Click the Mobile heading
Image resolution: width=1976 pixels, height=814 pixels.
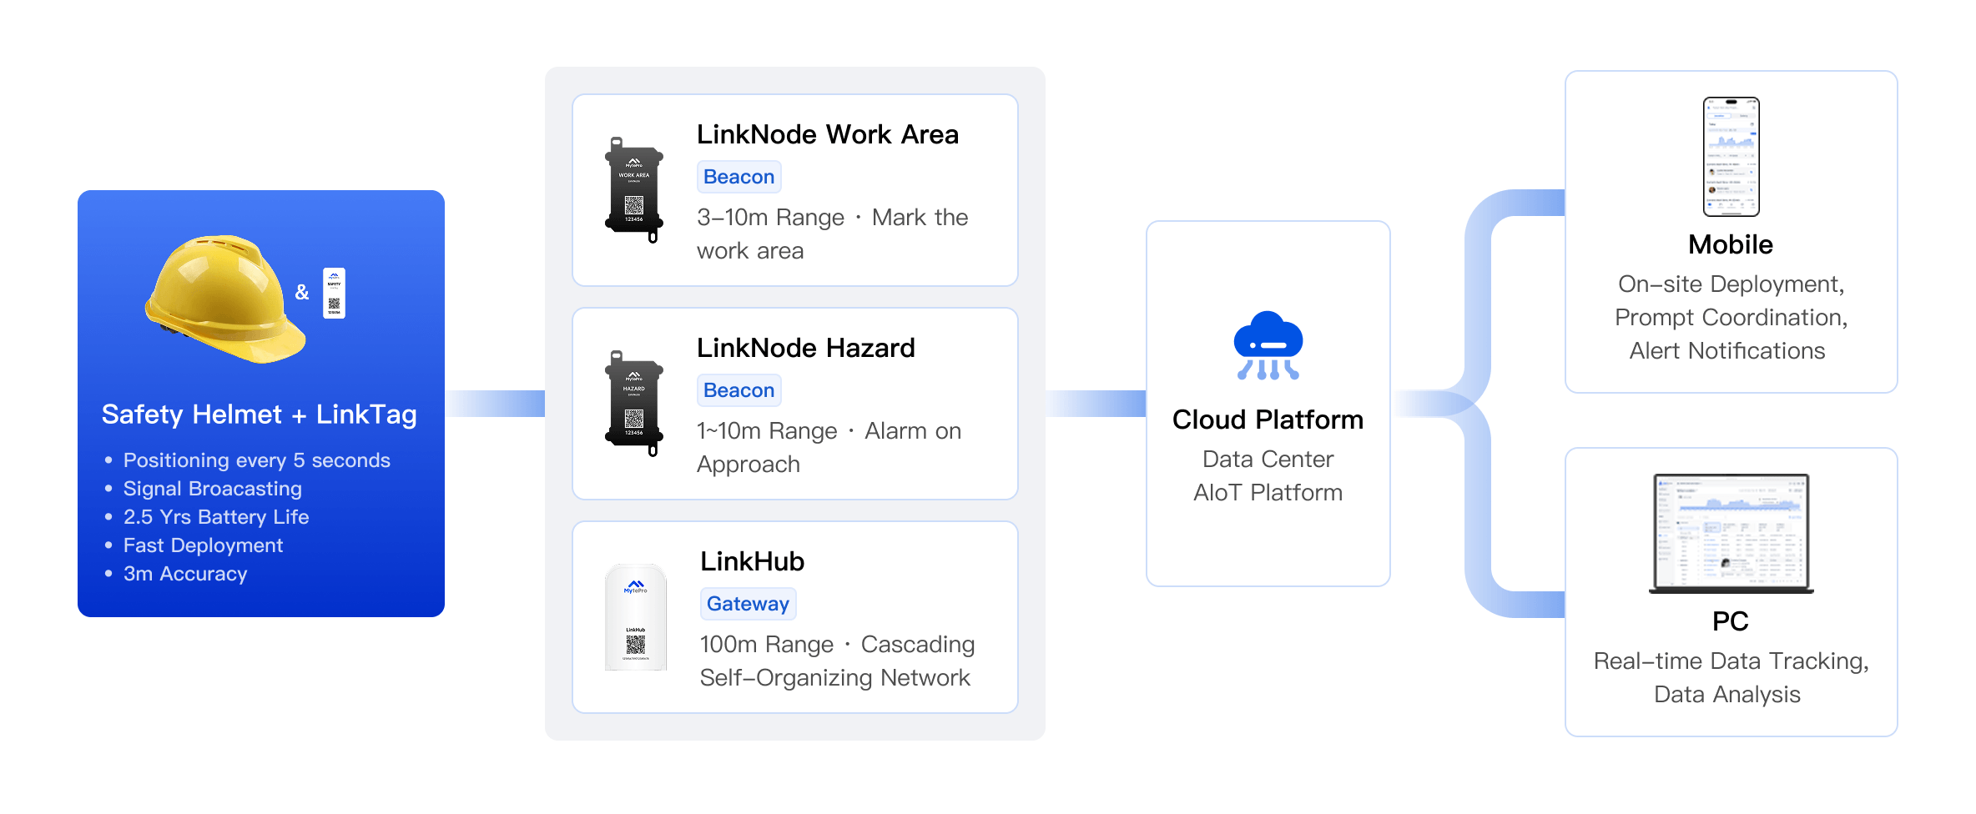point(1731,244)
